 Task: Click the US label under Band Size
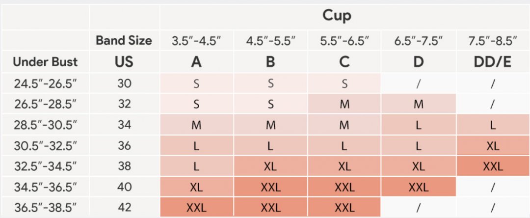pyautogui.click(x=124, y=62)
